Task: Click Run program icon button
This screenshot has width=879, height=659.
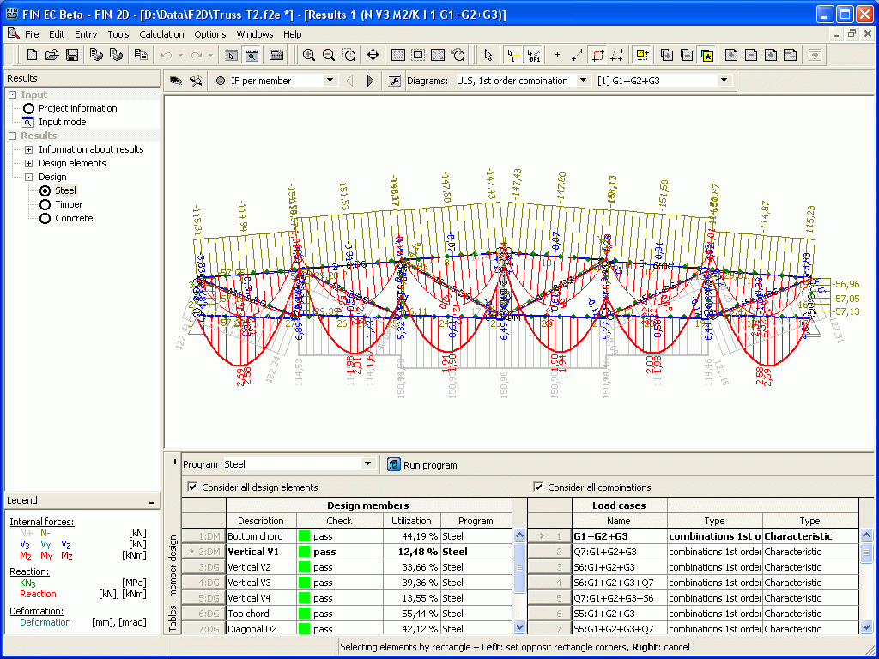Action: pos(394,464)
